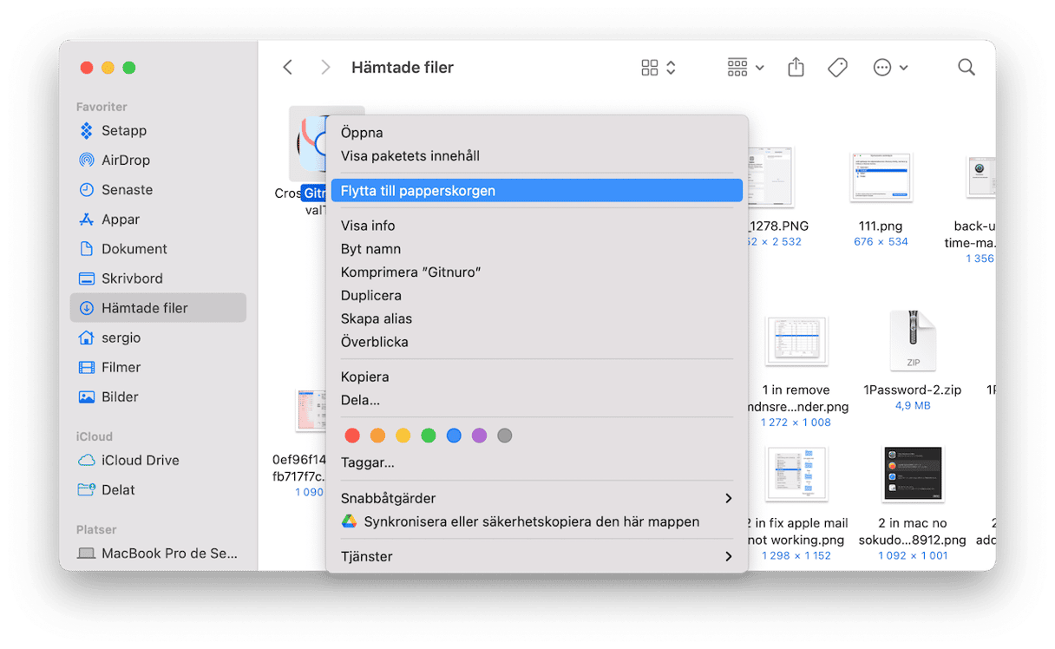This screenshot has height=649, width=1055.
Task: Open AirDrop in the sidebar
Action: click(125, 161)
